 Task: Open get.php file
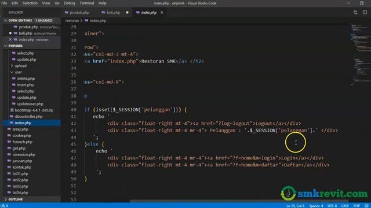(x=19, y=148)
